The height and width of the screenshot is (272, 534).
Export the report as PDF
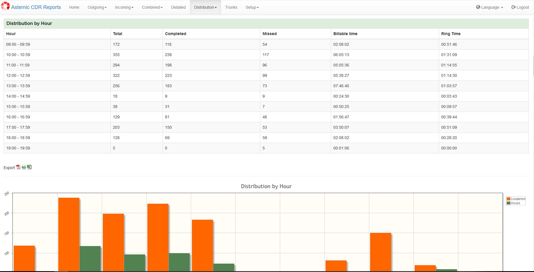18,167
